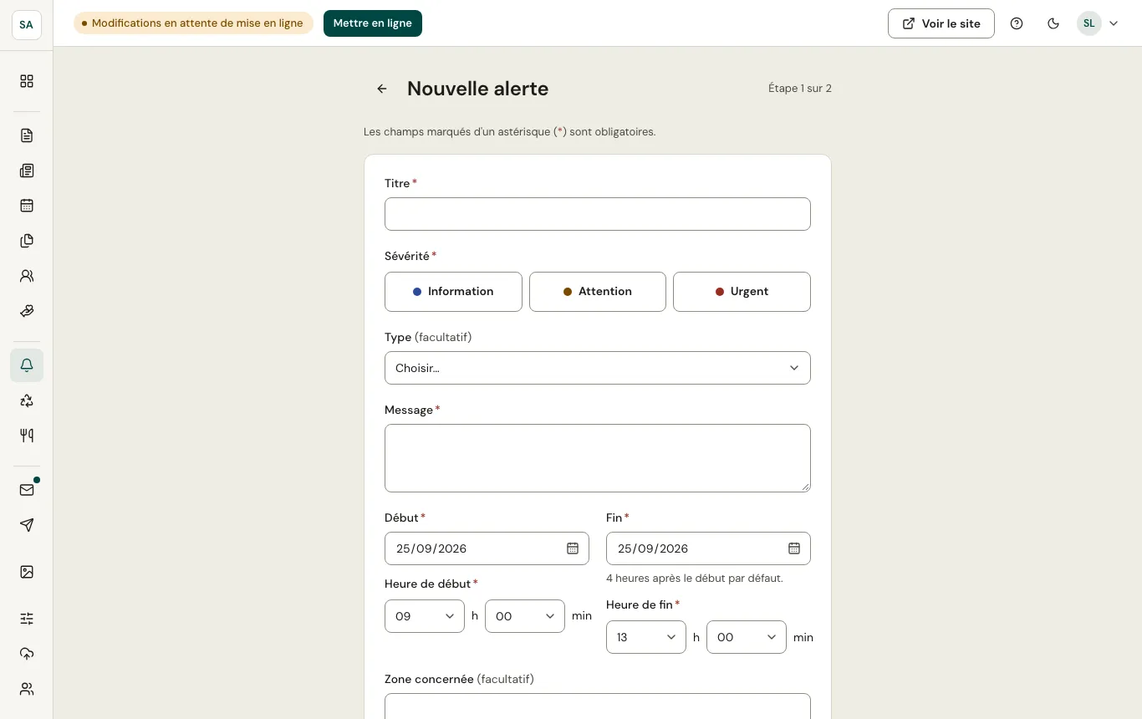
Task: Open the heart-in-hand icon in sidebar
Action: (x=27, y=311)
